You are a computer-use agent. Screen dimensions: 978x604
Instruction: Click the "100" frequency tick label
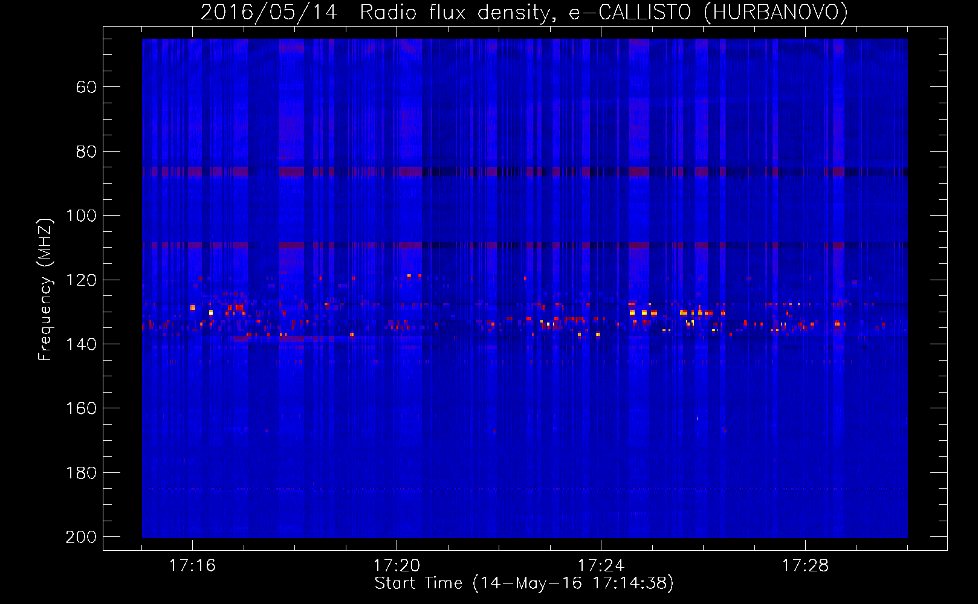(81, 216)
